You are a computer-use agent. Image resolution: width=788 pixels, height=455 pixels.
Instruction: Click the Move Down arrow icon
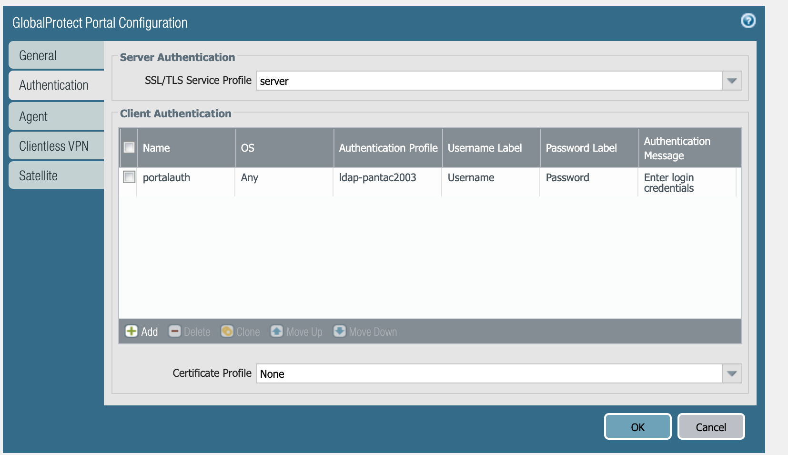[339, 331]
